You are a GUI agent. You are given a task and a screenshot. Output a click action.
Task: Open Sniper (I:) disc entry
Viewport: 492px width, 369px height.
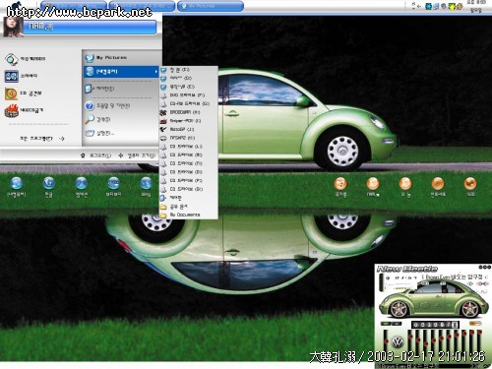(188, 121)
